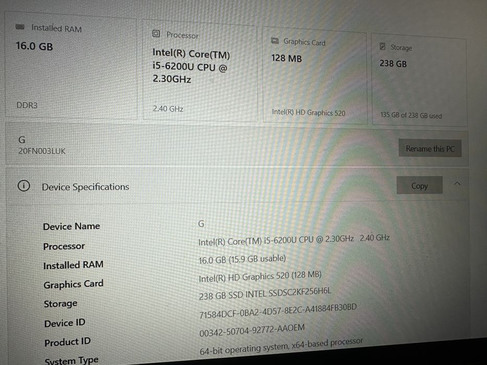Click 238 GB SSD INTEL SSDSC2KF256H6L value
The height and width of the screenshot is (365, 487).
[265, 294]
